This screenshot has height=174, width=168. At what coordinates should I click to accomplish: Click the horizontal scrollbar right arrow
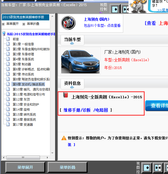tap(47, 158)
